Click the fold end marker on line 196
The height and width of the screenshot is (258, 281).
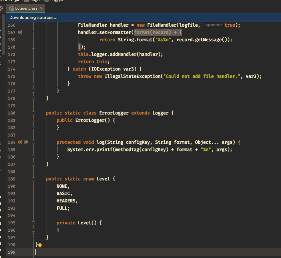click(x=33, y=230)
